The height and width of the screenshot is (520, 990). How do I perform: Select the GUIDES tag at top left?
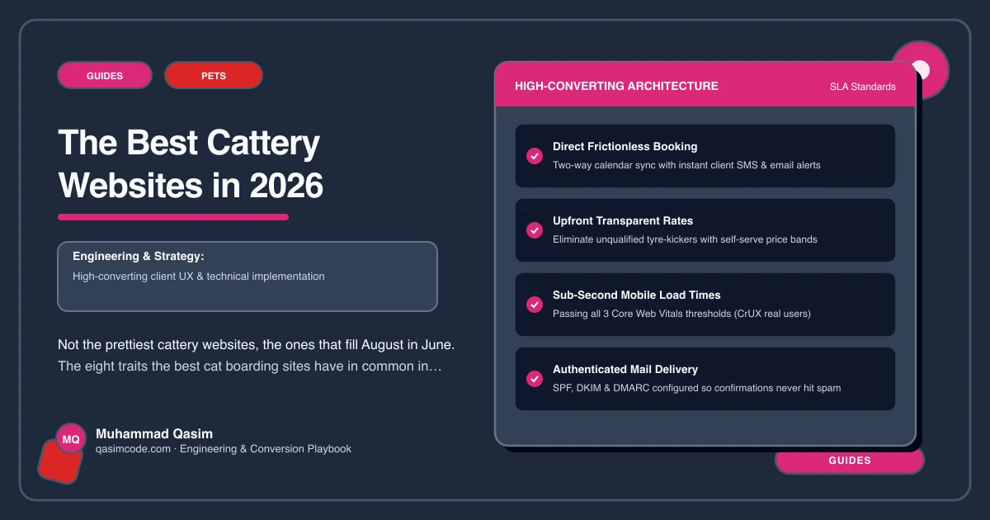(x=105, y=75)
